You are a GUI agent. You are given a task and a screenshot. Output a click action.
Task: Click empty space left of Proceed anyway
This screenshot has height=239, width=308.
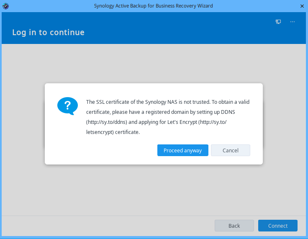tap(105, 150)
